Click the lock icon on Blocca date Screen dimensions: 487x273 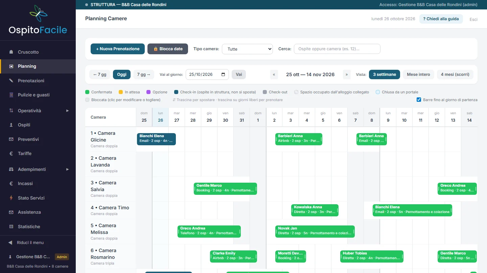point(156,49)
